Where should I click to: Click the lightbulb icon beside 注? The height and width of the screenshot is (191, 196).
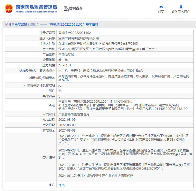tap(50, 185)
